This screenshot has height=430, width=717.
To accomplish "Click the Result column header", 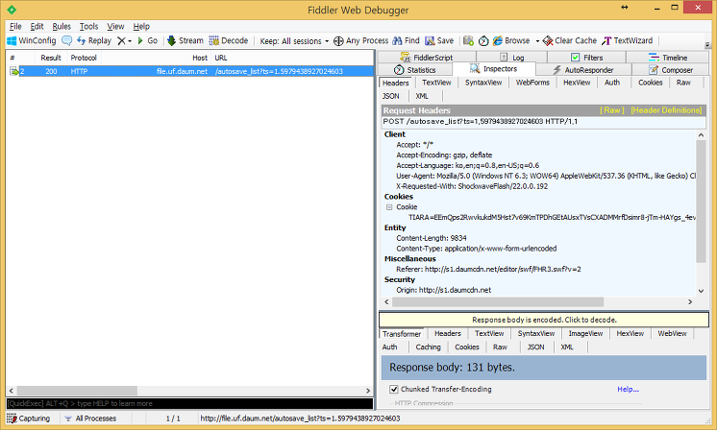I will coord(51,58).
